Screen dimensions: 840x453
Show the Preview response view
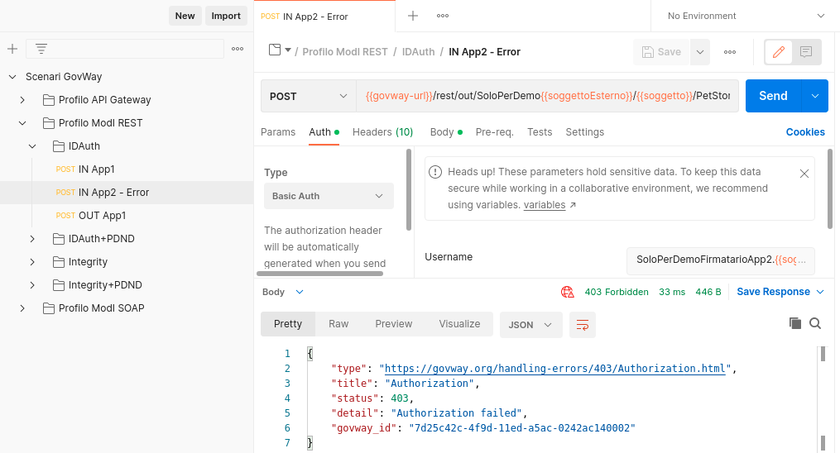394,324
